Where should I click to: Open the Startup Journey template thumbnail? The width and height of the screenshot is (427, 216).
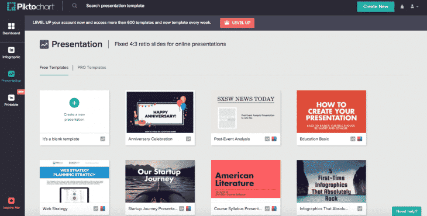[160, 181]
